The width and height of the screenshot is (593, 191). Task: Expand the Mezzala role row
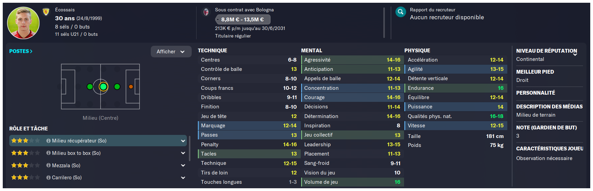click(x=183, y=166)
